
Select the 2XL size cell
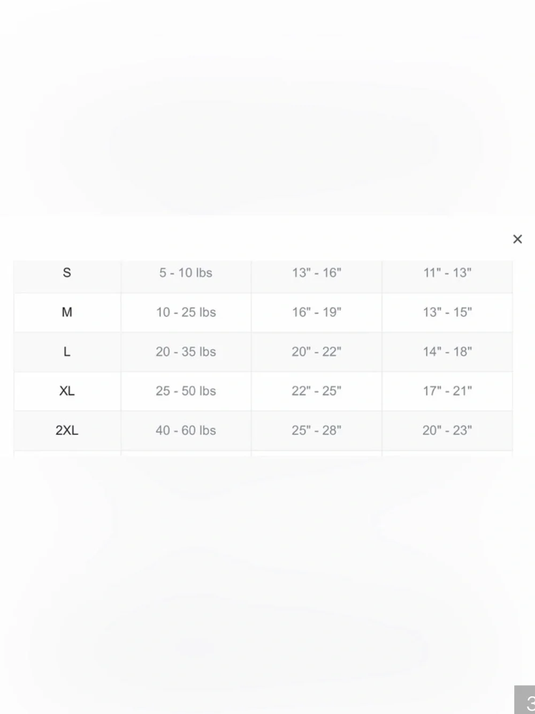point(67,431)
